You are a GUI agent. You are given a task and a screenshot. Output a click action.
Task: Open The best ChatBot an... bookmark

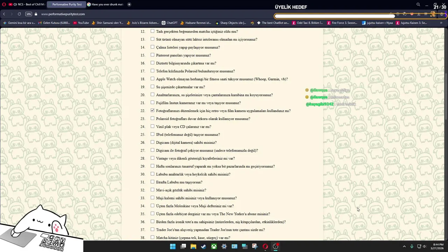point(273,23)
